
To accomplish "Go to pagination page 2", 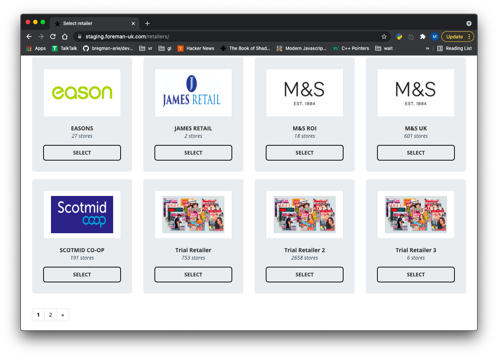I will point(51,315).
